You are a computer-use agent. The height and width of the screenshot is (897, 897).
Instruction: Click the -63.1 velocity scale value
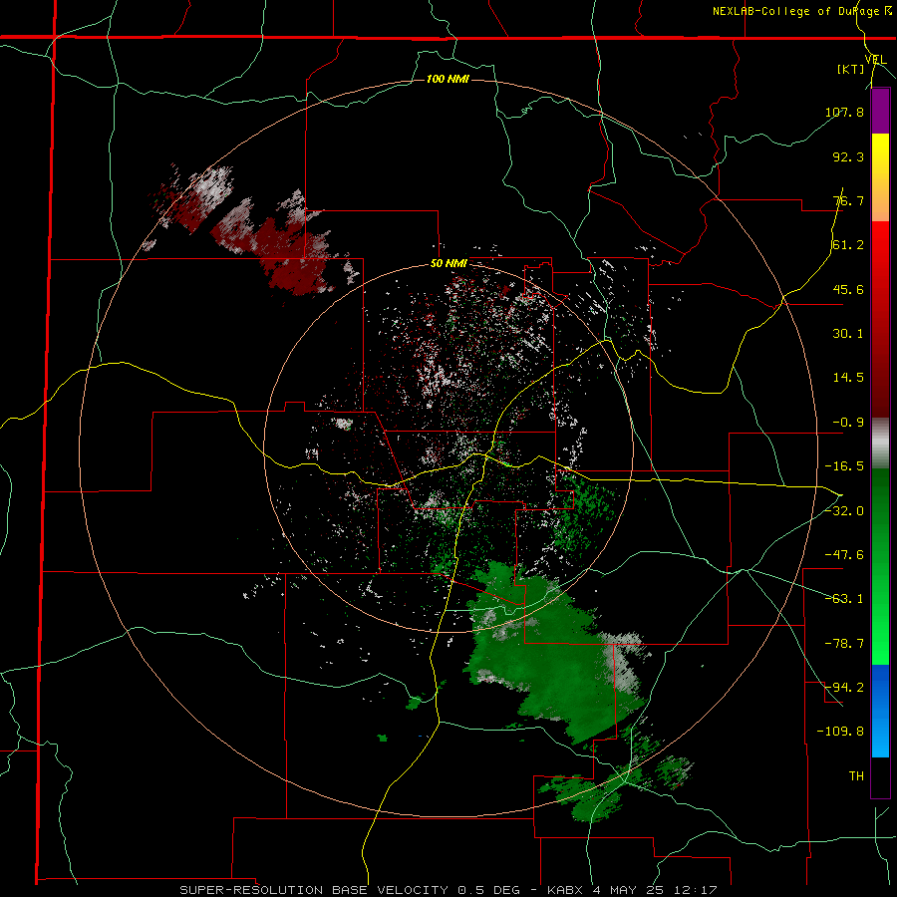pyautogui.click(x=844, y=599)
